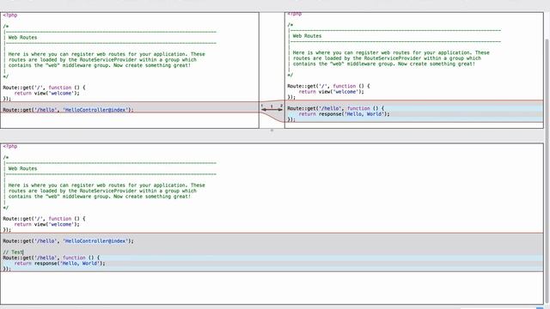Click 'contains the "web" middleware group' line in right pane
The height and width of the screenshot is (309, 550).
(384, 64)
